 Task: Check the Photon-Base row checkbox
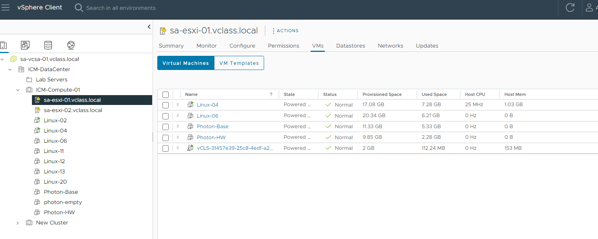click(166, 127)
